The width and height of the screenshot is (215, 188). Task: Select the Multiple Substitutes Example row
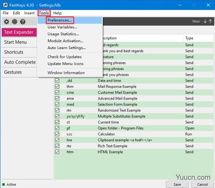tap(134, 116)
